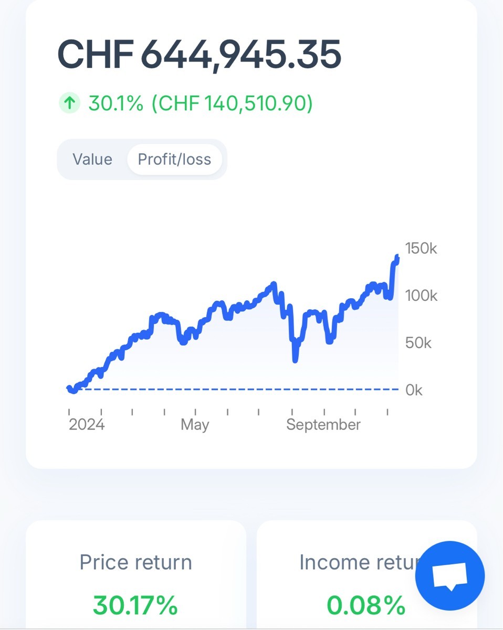Click the 30.1% gain percentage text
503x630 pixels.
(x=116, y=103)
